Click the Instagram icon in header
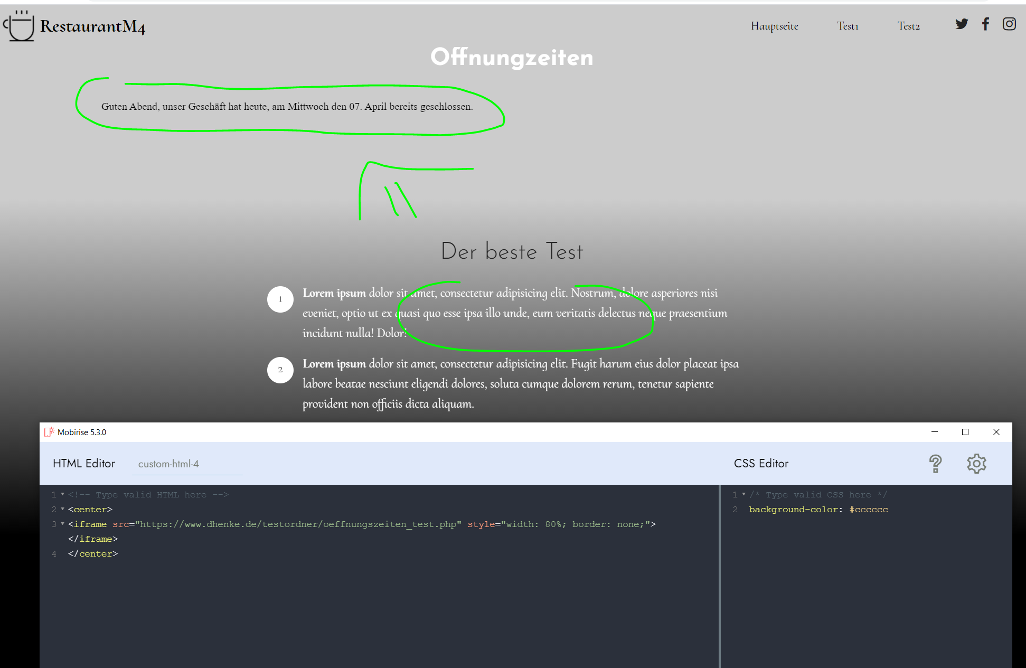The image size is (1026, 668). coord(1009,24)
